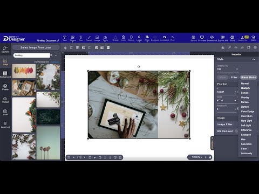This screenshot has height=194, width=259.
Task: Choose Color-Dodge blend mode
Action: [248, 112]
